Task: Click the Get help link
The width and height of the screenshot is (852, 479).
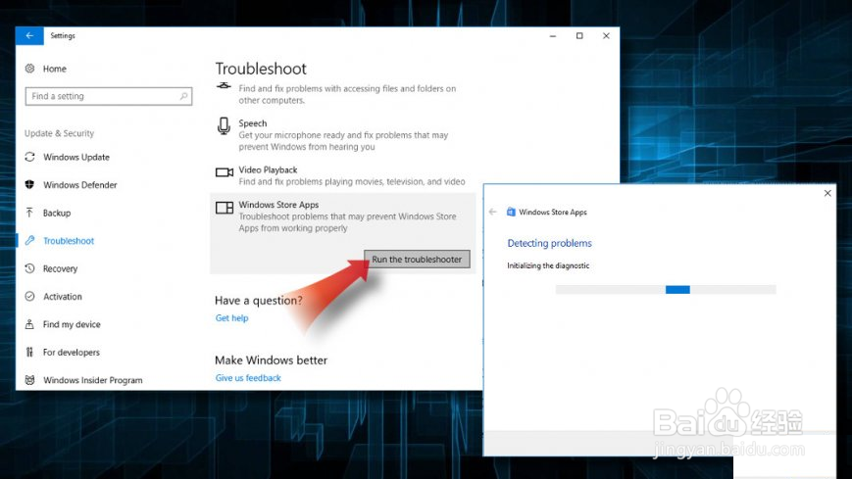Action: coord(231,317)
